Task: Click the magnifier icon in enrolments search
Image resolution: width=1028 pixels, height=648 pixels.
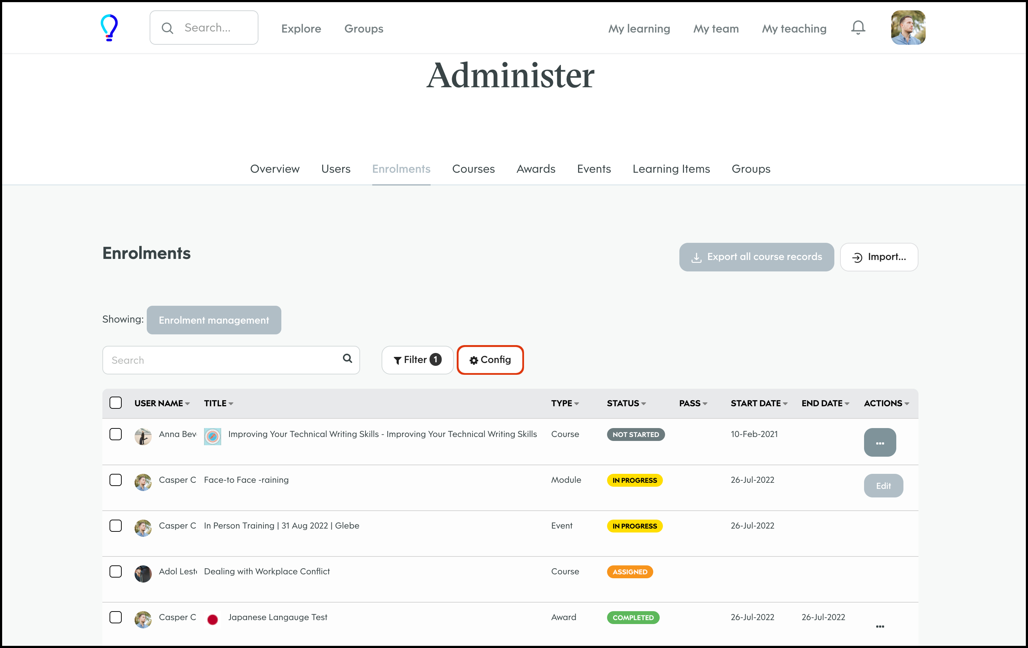Action: pyautogui.click(x=348, y=359)
